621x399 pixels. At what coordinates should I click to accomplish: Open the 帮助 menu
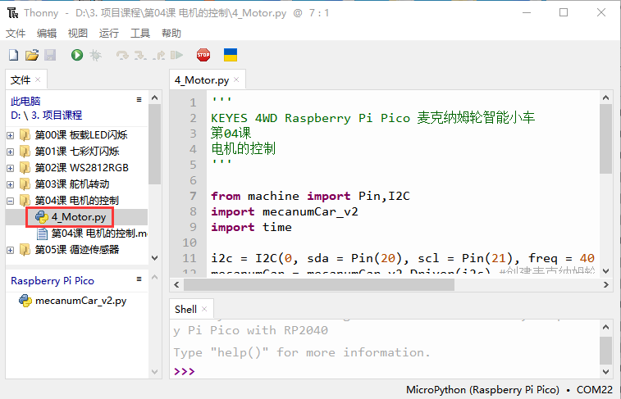[171, 34]
